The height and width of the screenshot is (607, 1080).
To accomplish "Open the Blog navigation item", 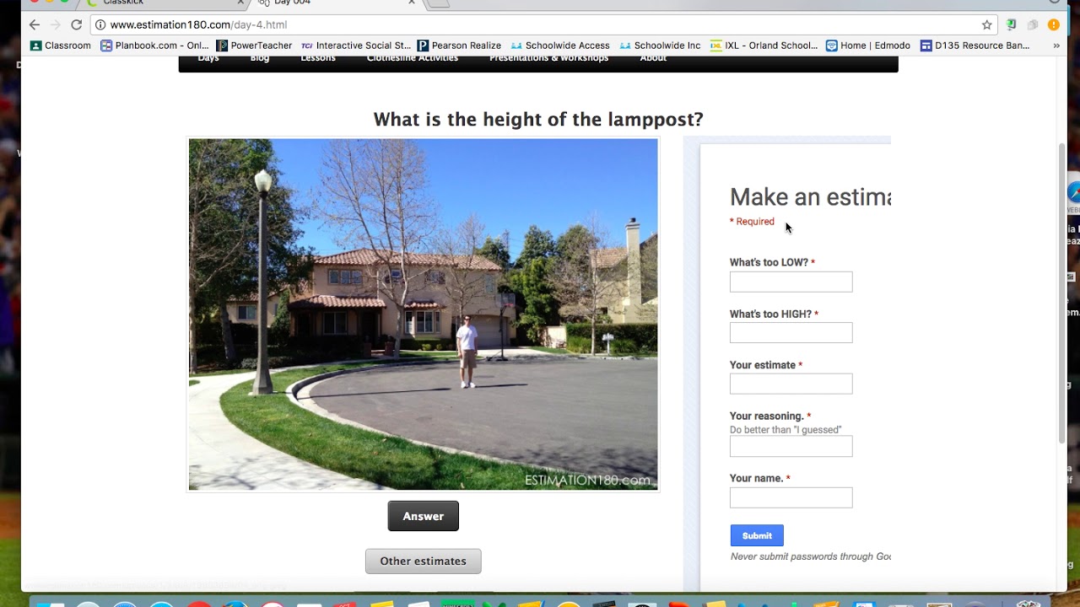I will (260, 59).
